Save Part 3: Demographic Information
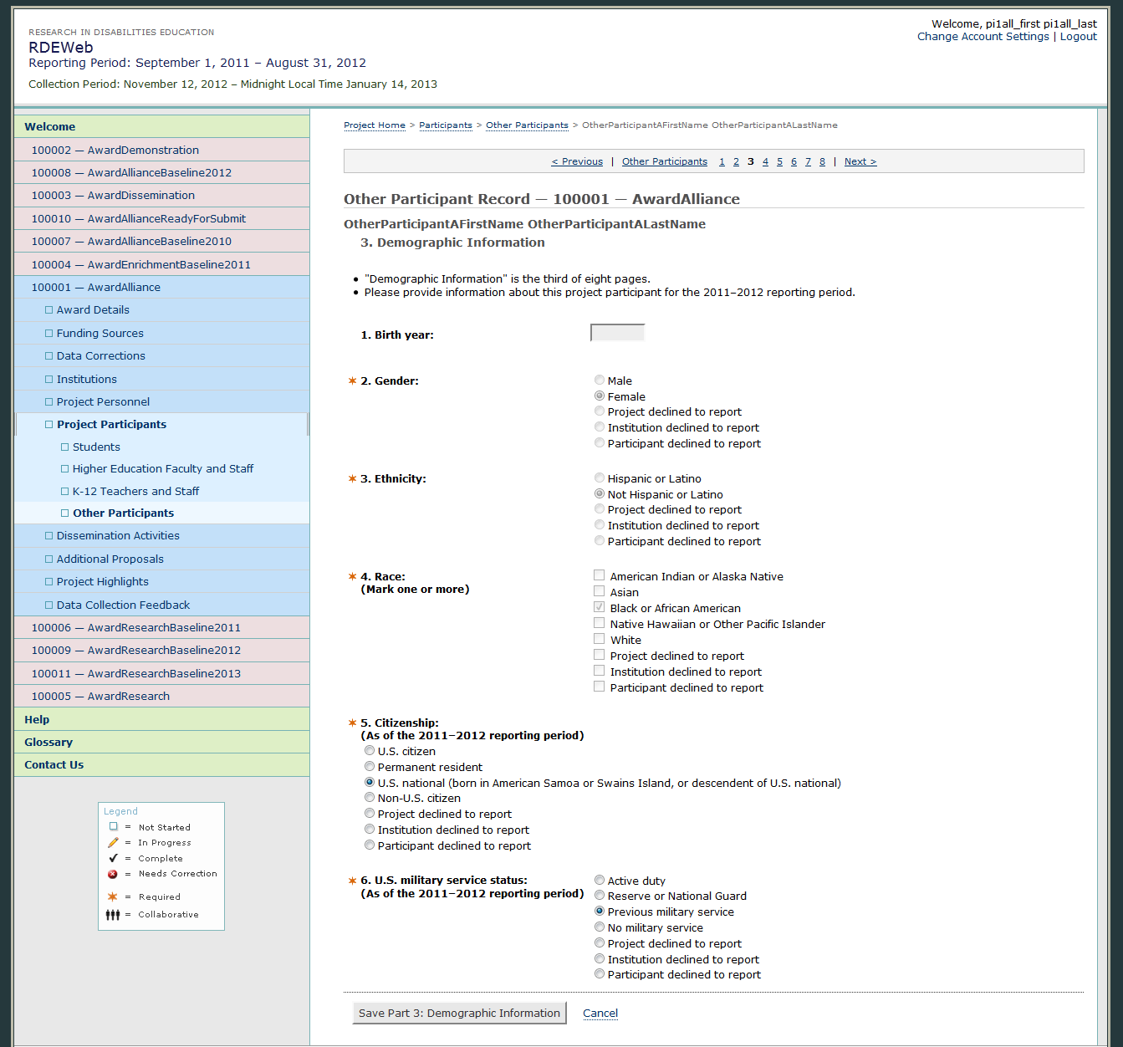Viewport: 1123px width, 1047px height. pos(459,1014)
